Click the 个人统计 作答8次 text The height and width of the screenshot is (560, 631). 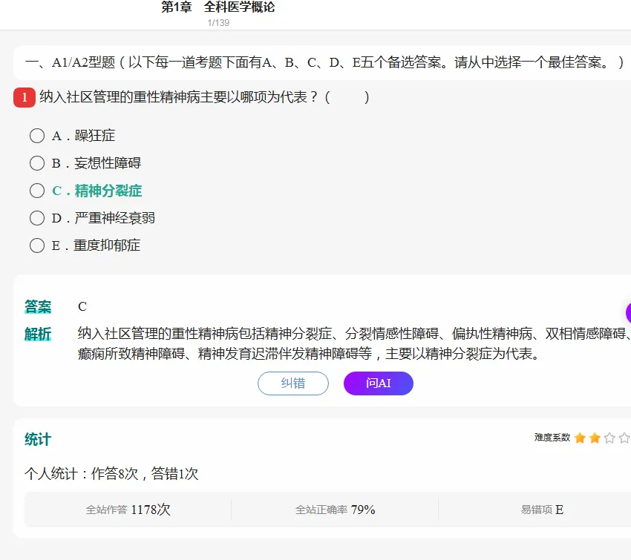click(x=111, y=474)
